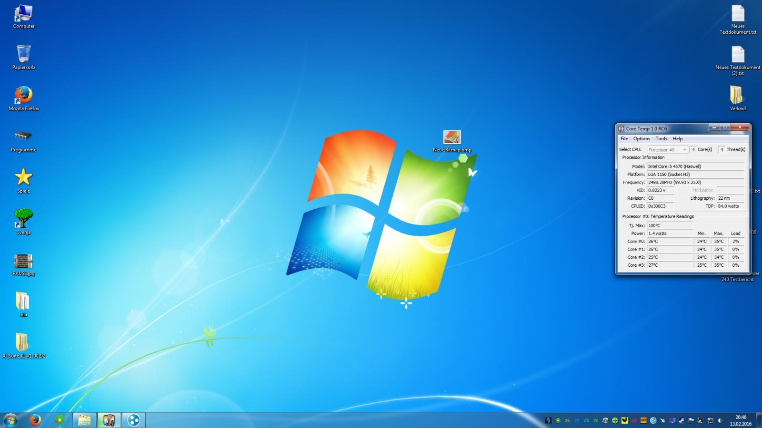Click the Platform field LGA 1150 (Socket H3)
Image resolution: width=762 pixels, height=428 pixels.
(x=695, y=175)
